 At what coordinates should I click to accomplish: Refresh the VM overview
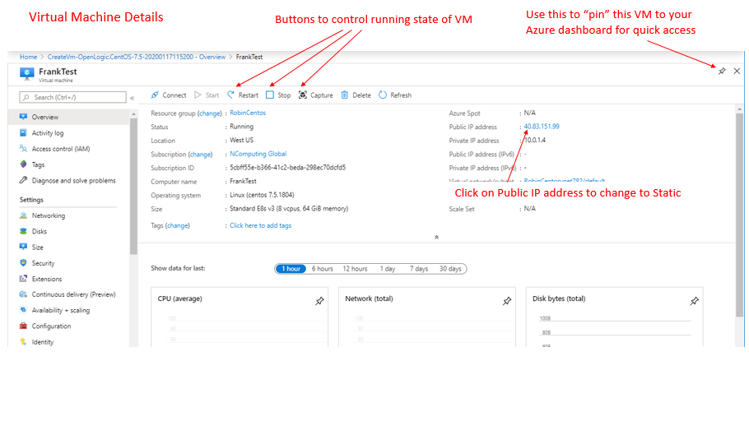click(395, 95)
